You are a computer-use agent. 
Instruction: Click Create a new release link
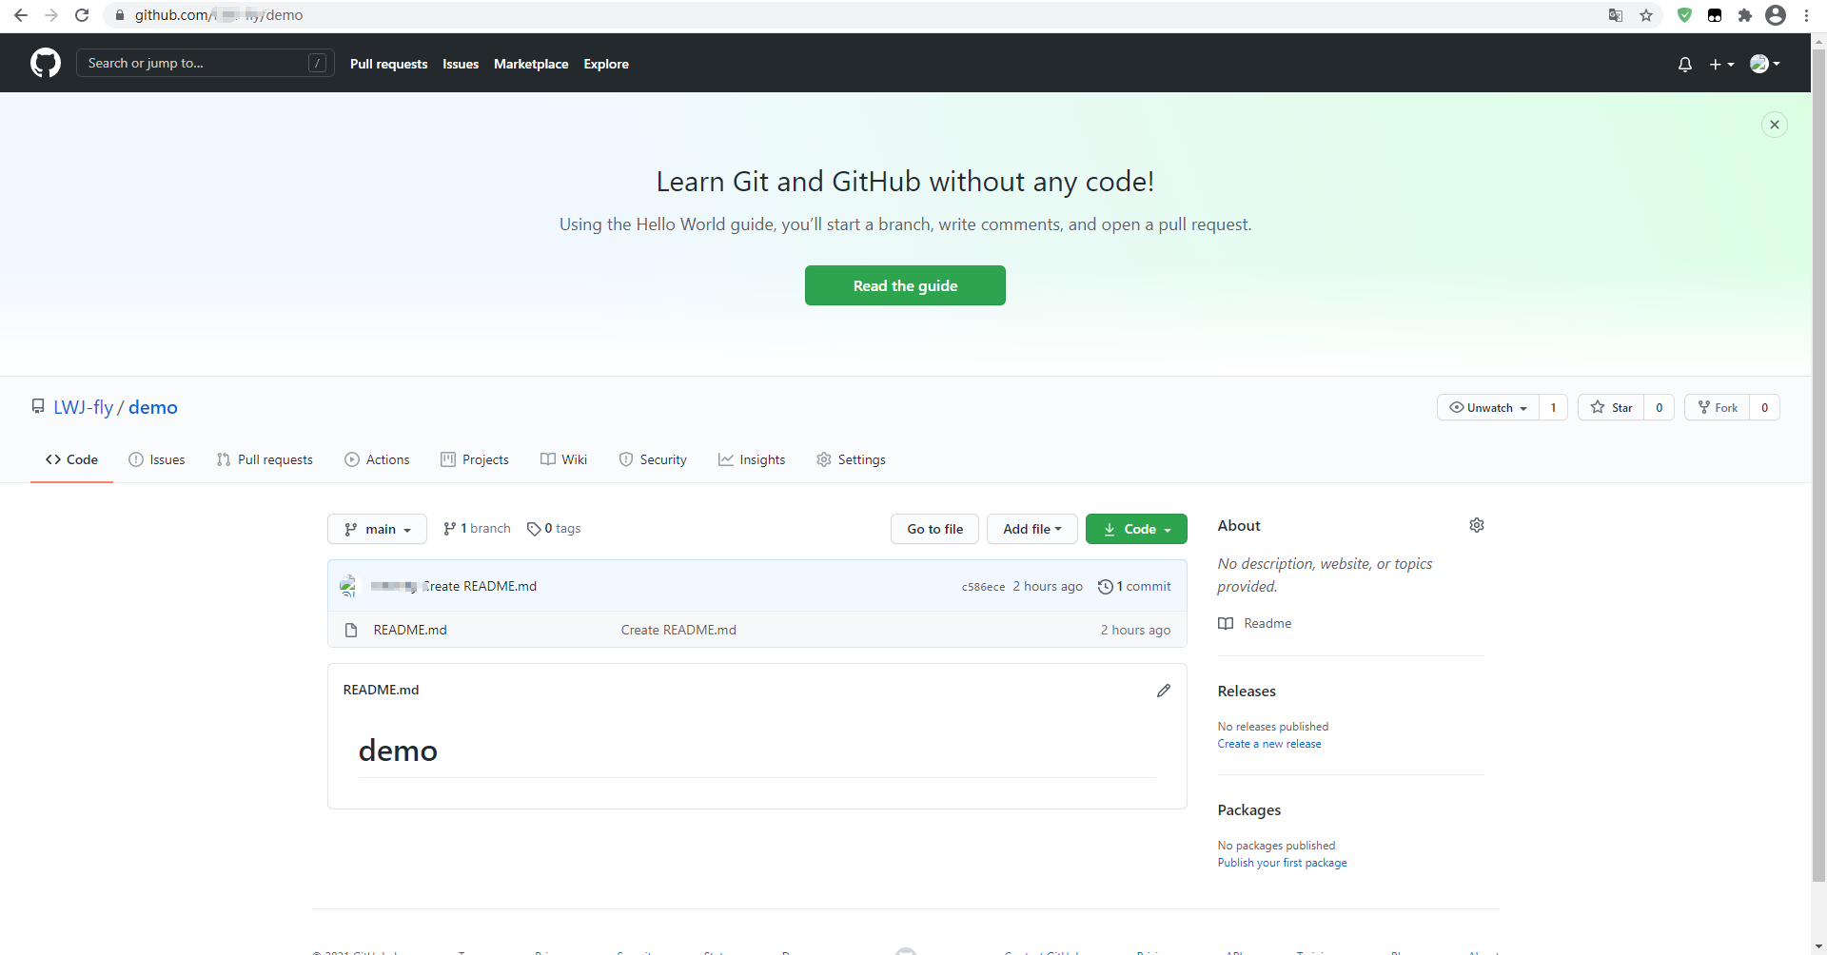click(1269, 744)
